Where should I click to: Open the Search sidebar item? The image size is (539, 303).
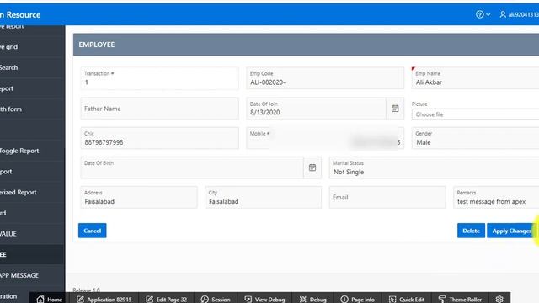(32, 67)
